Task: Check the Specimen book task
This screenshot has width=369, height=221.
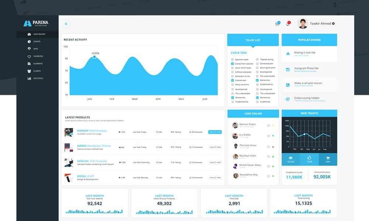Action: tap(232, 59)
